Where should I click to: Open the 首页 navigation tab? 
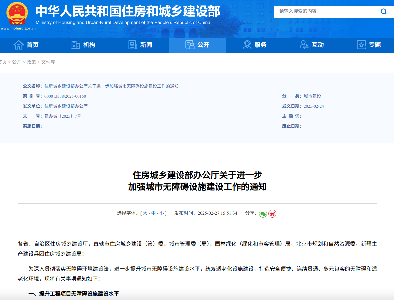[x=26, y=45]
